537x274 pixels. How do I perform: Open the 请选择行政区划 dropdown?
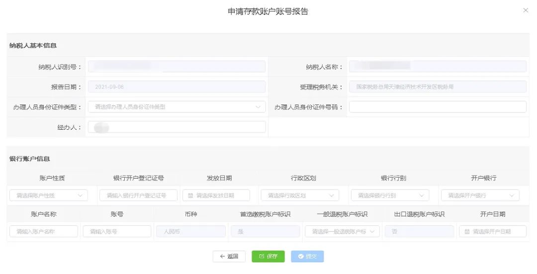(300, 195)
